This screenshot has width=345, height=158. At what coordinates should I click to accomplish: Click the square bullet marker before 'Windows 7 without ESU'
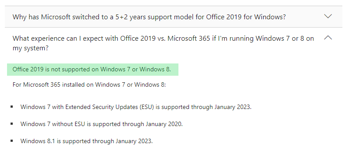click(x=12, y=124)
